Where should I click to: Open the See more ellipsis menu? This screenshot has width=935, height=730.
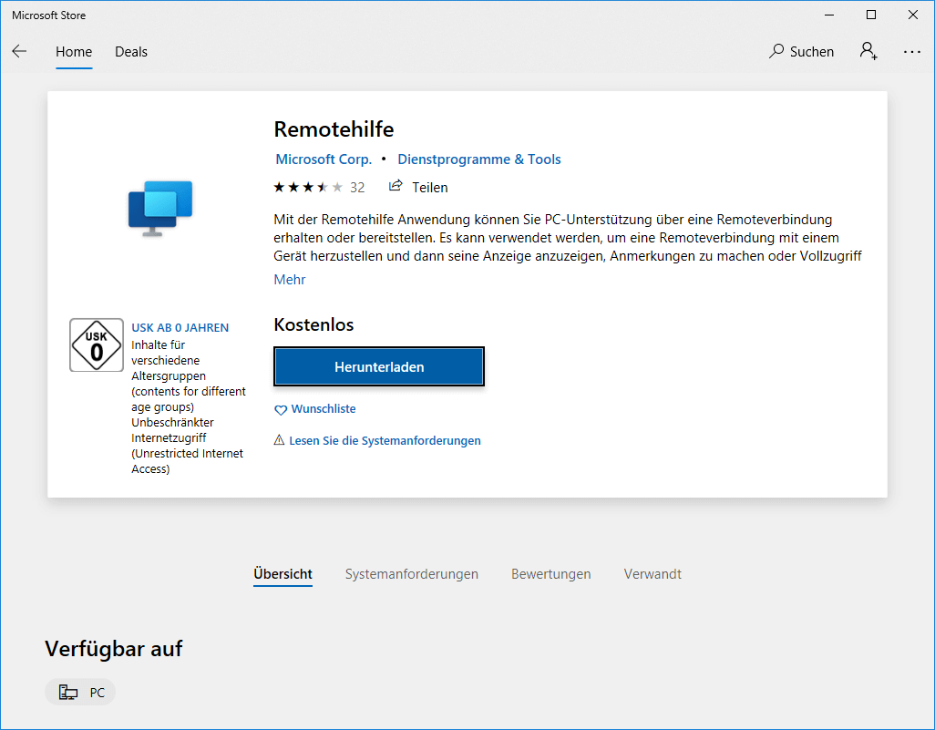point(911,52)
